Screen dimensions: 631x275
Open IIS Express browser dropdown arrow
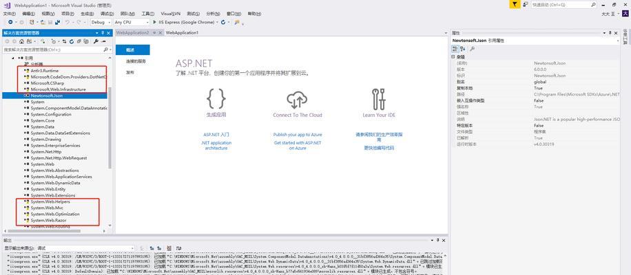[x=217, y=22]
